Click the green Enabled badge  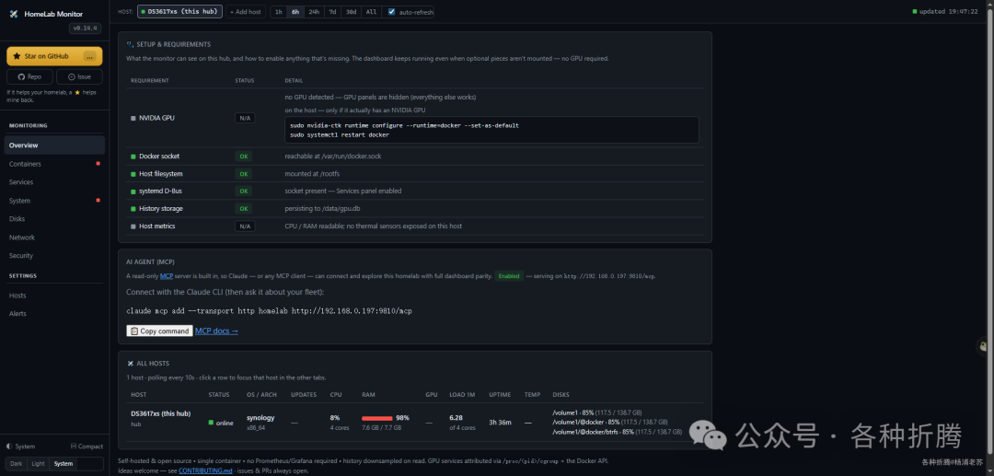pos(509,276)
